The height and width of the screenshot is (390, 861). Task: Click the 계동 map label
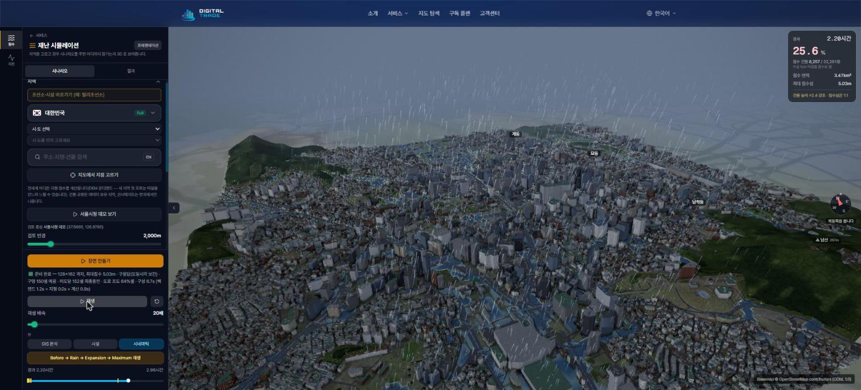515,134
